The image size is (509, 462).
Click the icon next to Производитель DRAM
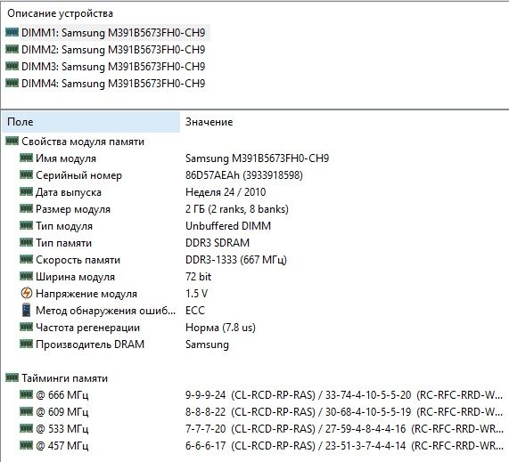tap(26, 344)
